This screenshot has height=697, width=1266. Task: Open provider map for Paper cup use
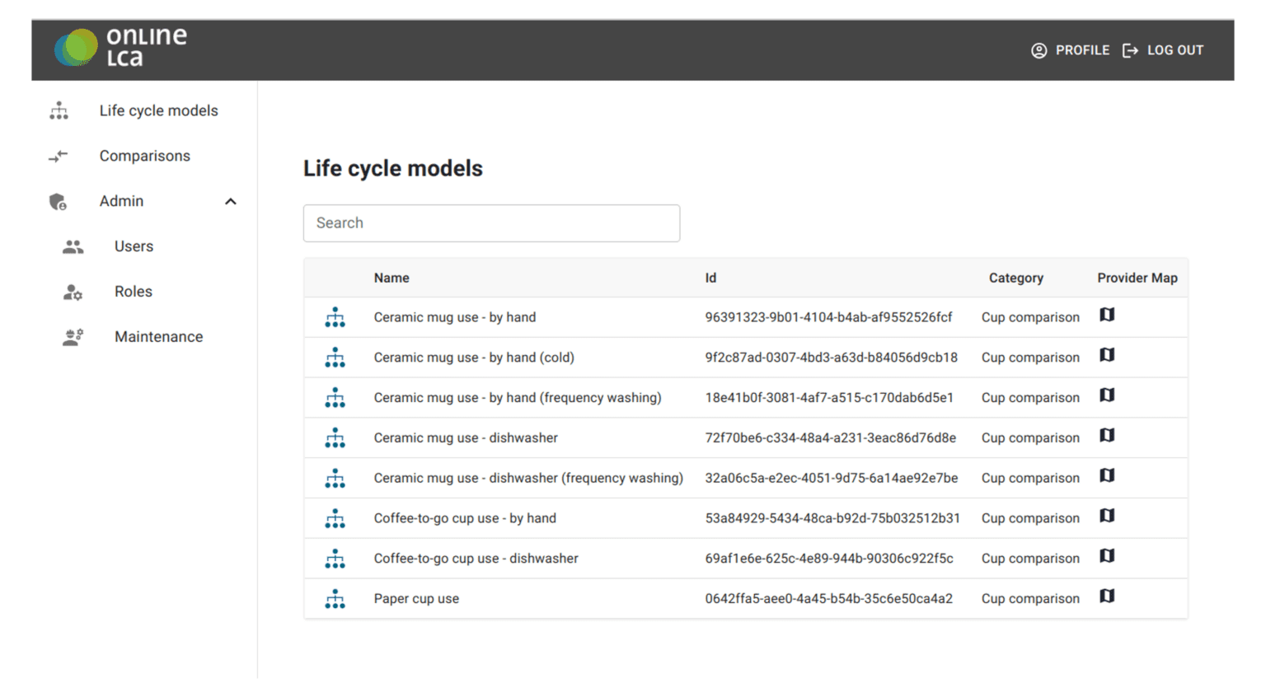coord(1107,596)
